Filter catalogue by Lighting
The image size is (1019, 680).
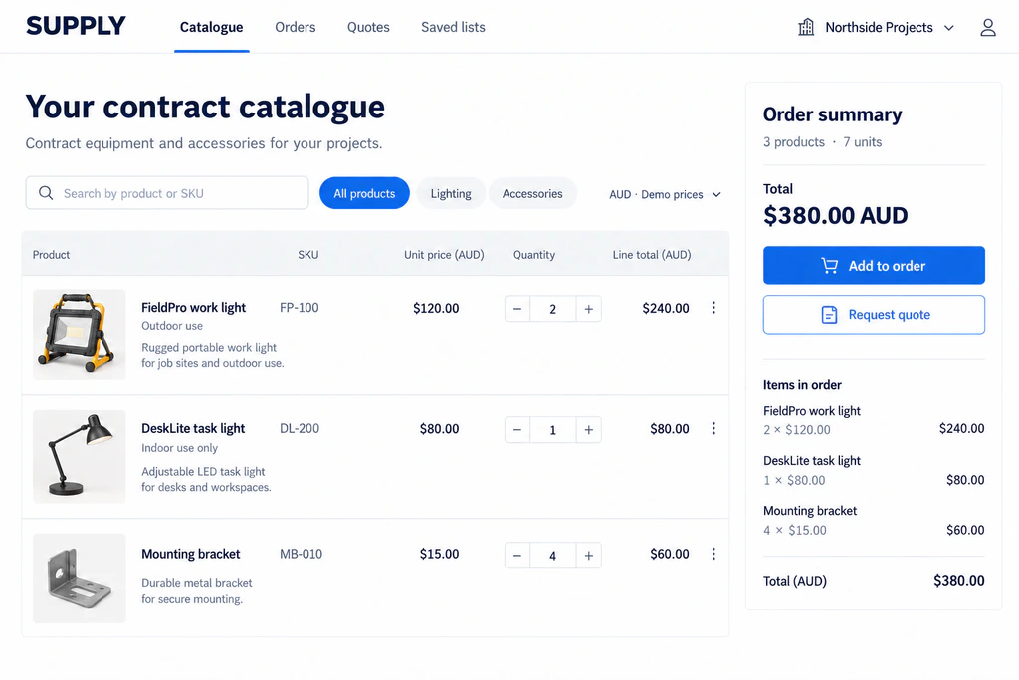coord(451,193)
